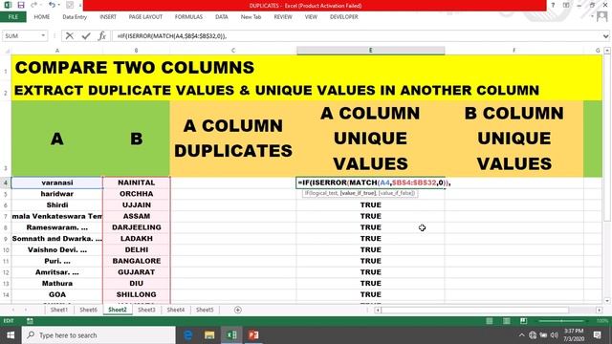Open Excel Help question mark icon

553,5
